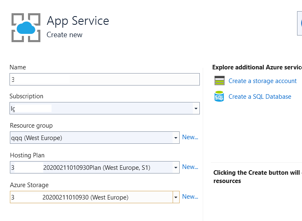Open the Resource group combo box
This screenshot has height=221, width=302.
(95, 138)
